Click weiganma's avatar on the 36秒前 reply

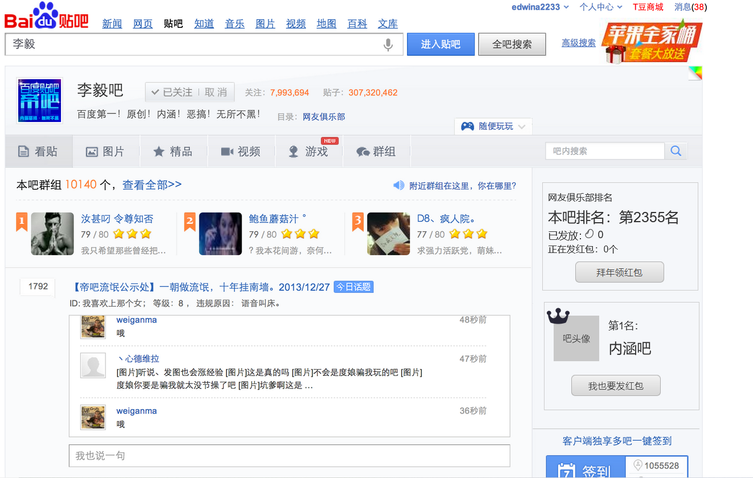pos(93,417)
